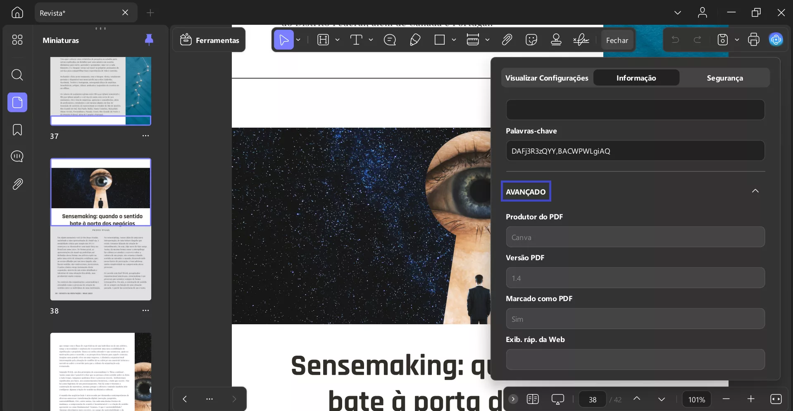Viewport: 793px width, 411px height.
Task: Zoom in with plus button
Action: point(751,399)
